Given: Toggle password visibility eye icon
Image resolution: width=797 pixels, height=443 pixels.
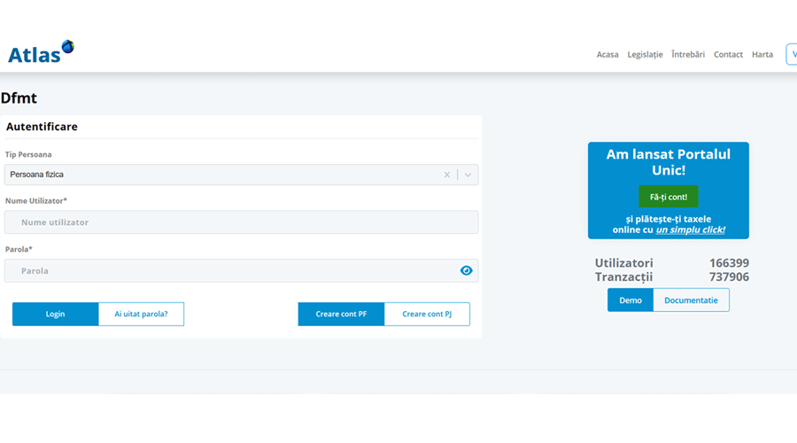Looking at the screenshot, I should coord(466,271).
